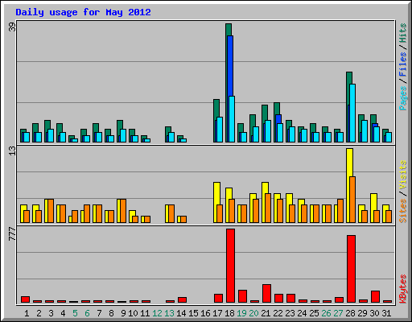Click day 31 on the x-axis

tap(386, 313)
